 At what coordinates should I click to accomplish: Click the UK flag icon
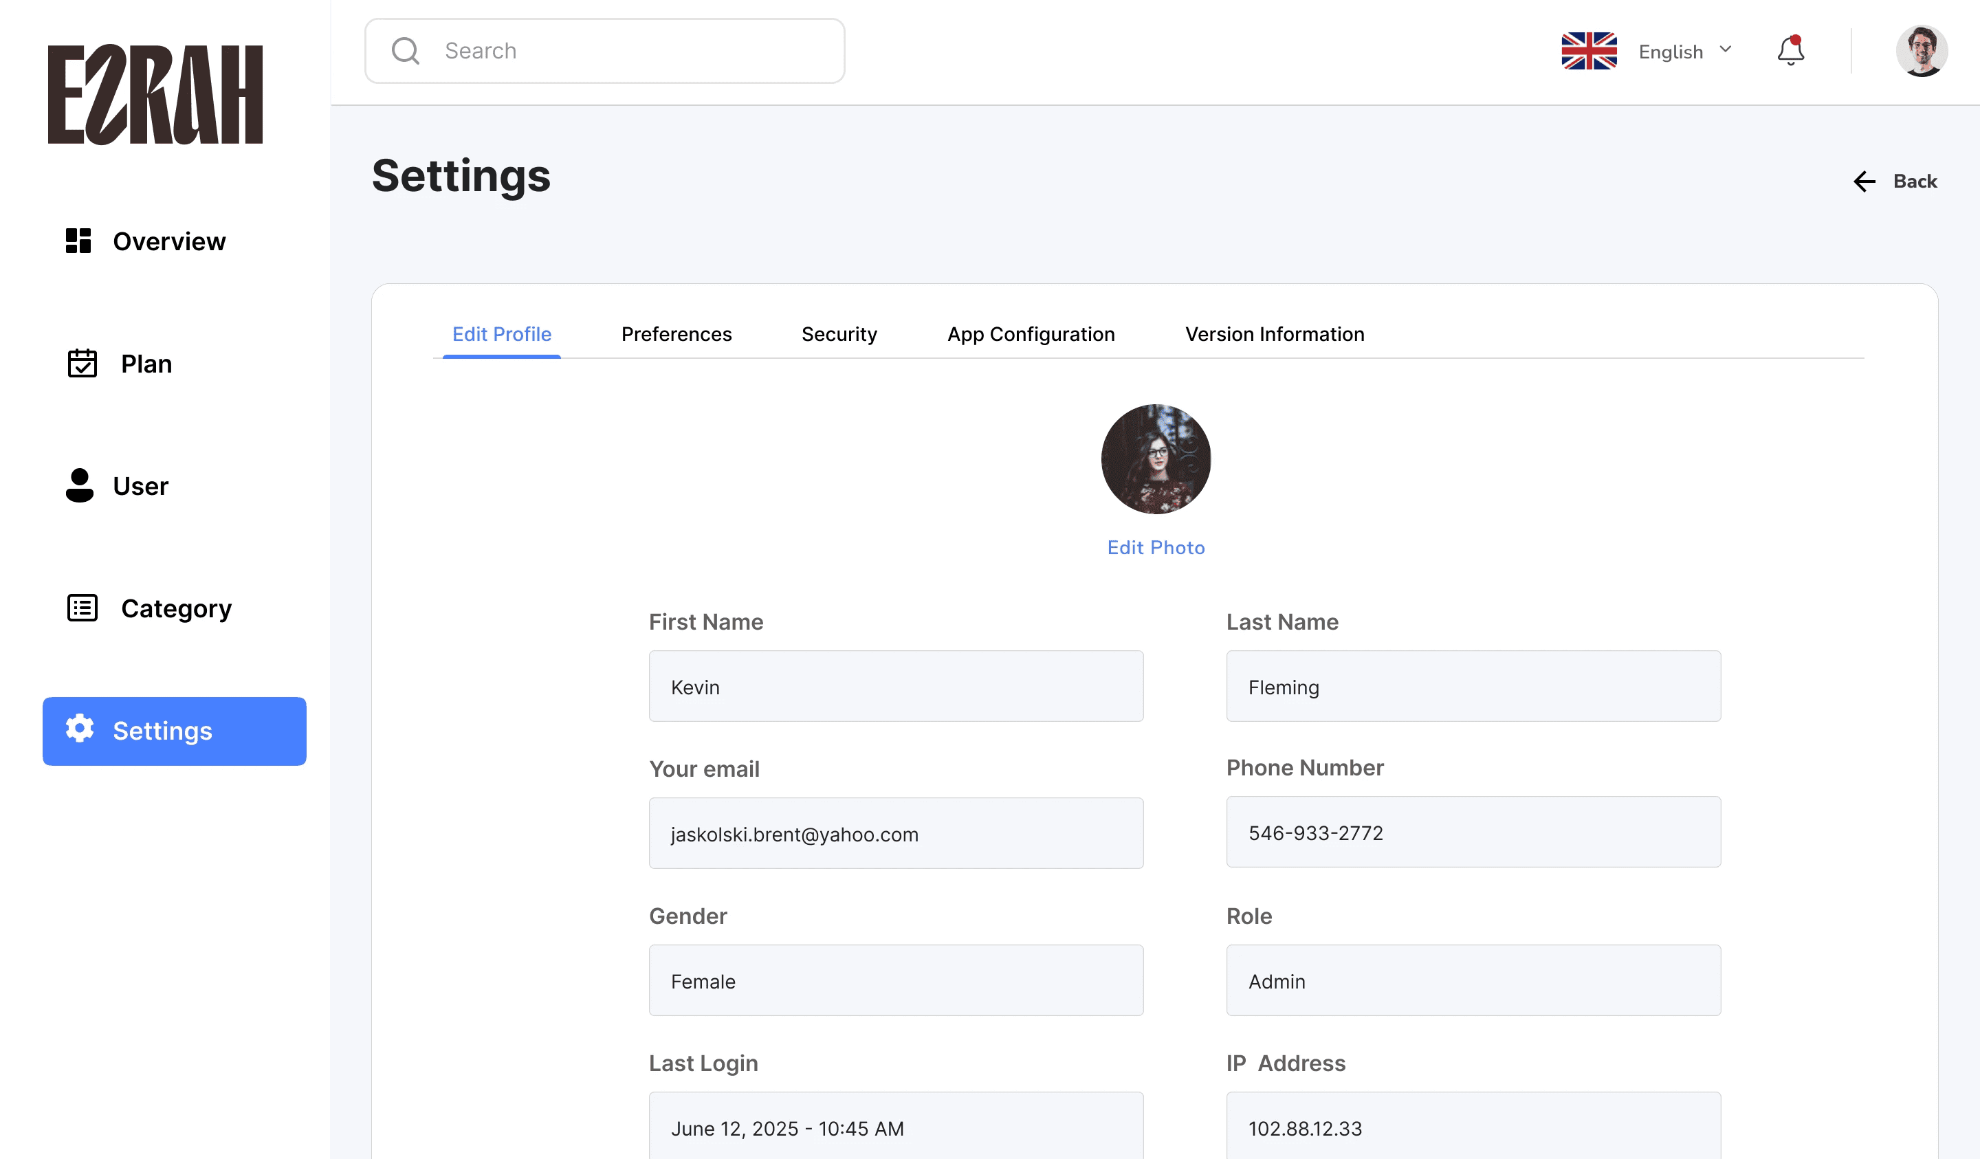1589,51
